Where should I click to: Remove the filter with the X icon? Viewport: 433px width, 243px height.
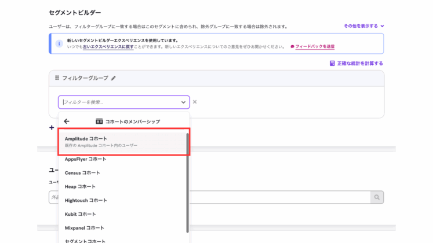[195, 102]
